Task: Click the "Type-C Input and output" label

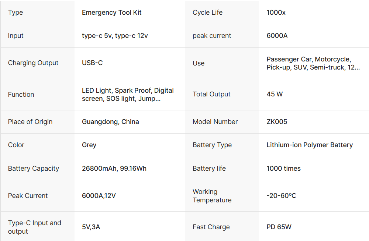Action: (34, 227)
